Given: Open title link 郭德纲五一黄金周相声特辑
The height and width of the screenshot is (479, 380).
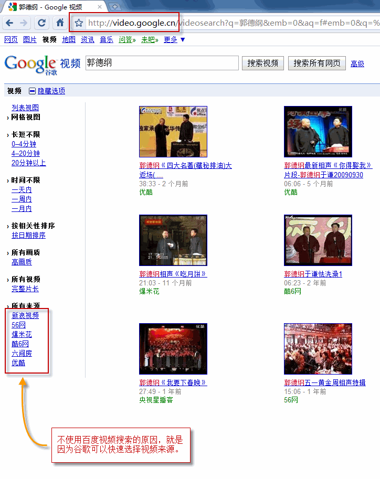Looking at the screenshot, I should [x=325, y=382].
